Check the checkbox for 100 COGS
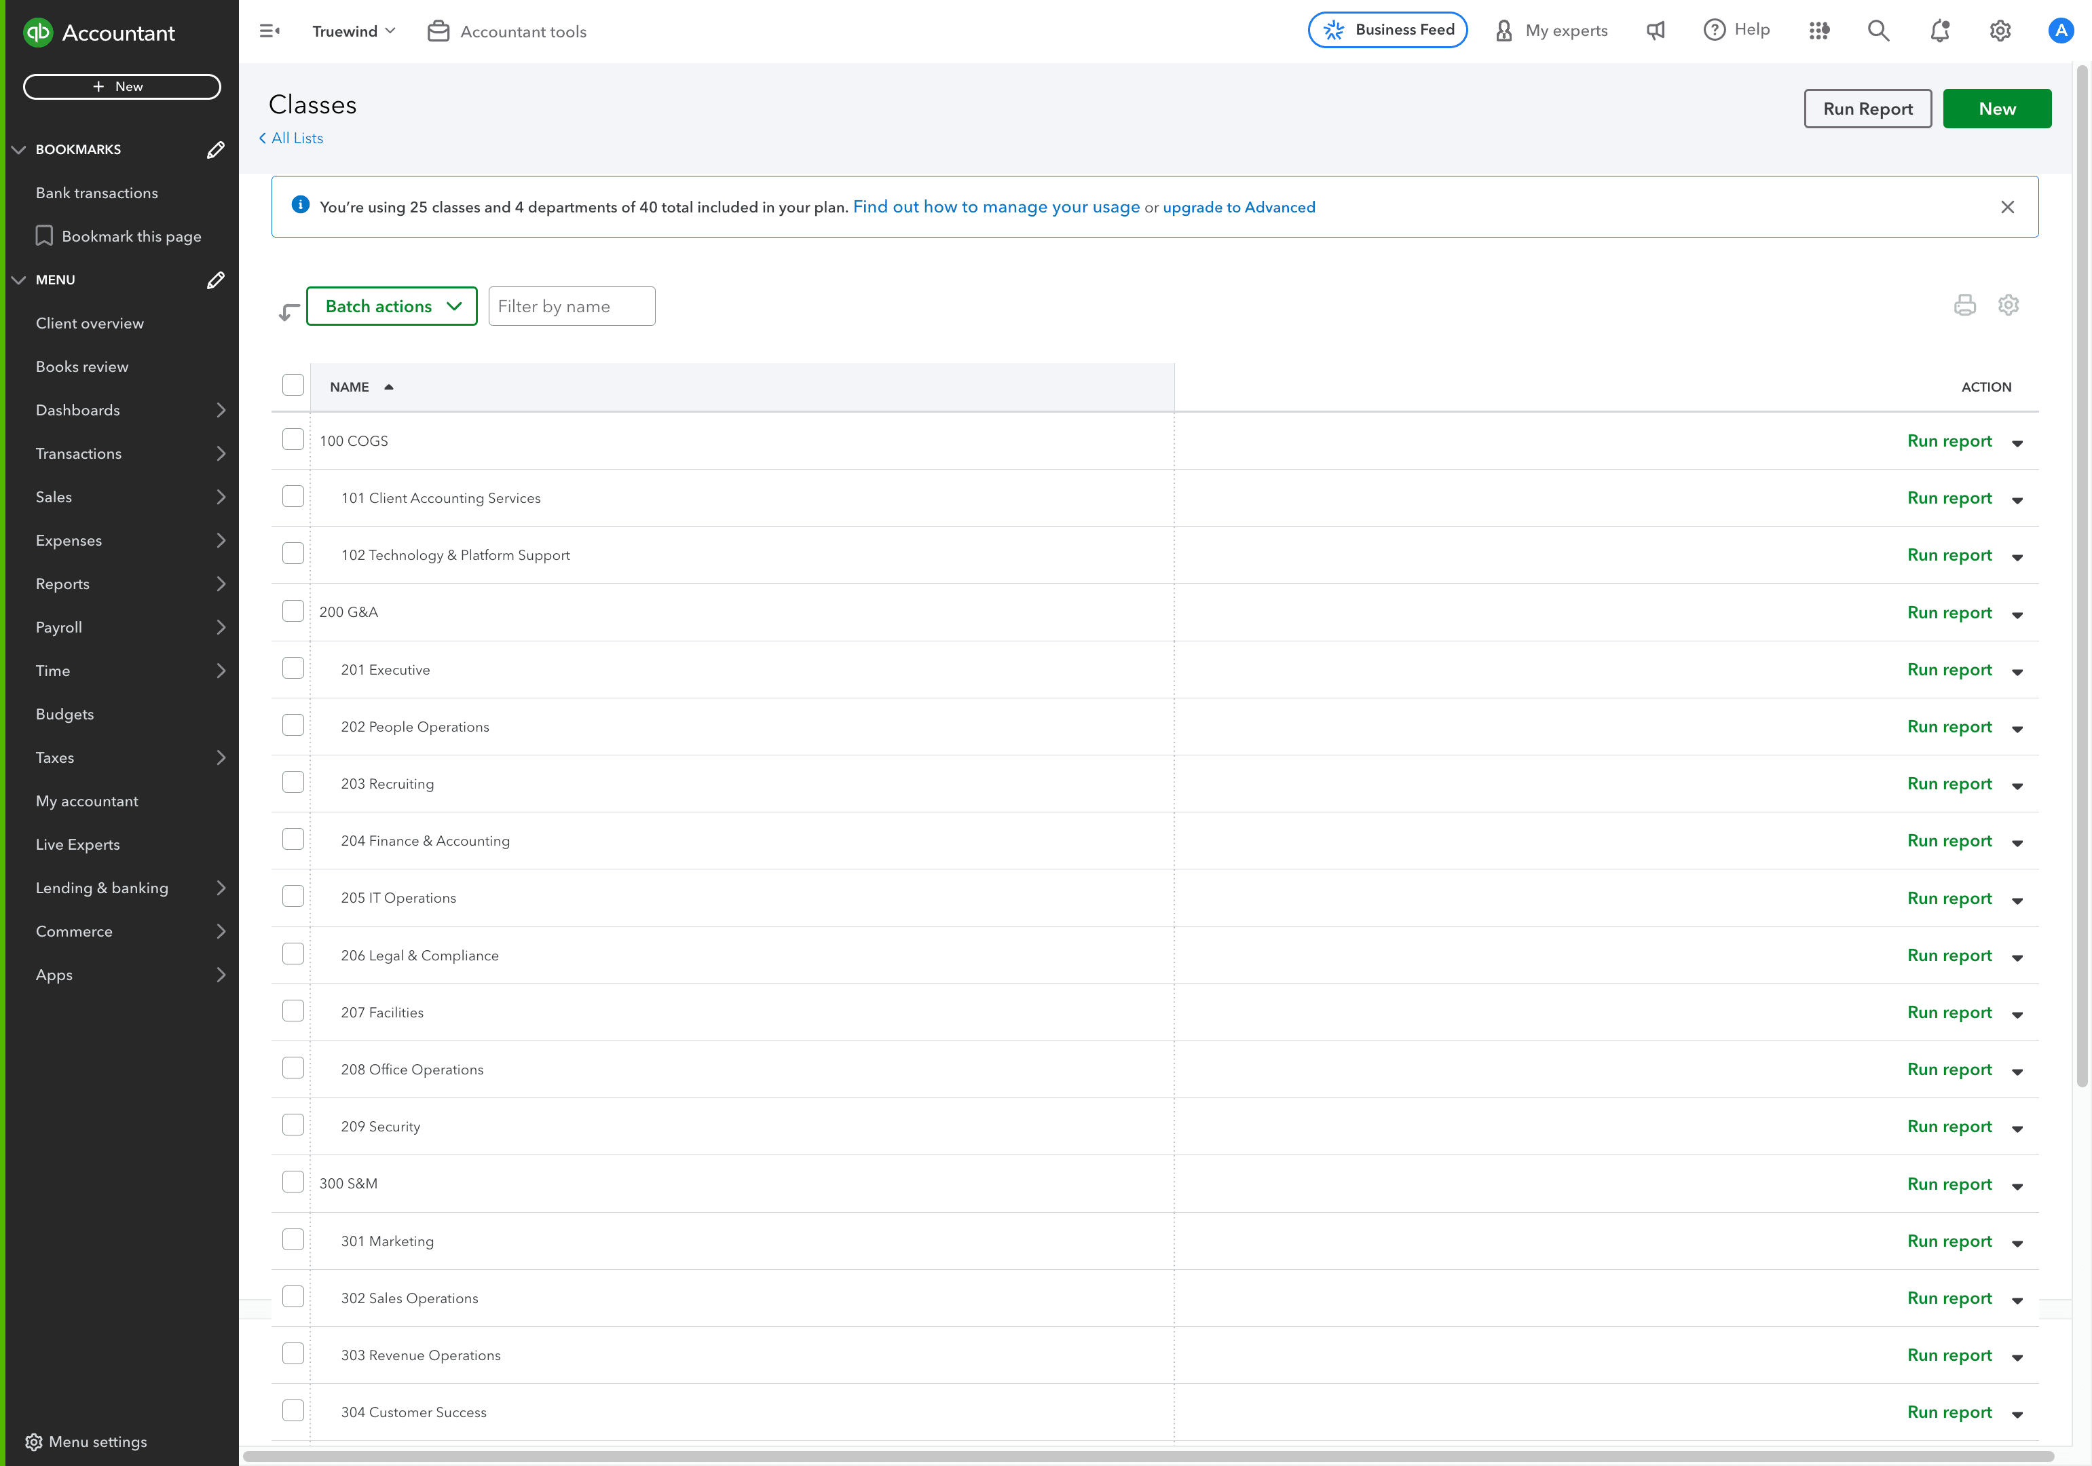The width and height of the screenshot is (2092, 1466). [293, 438]
